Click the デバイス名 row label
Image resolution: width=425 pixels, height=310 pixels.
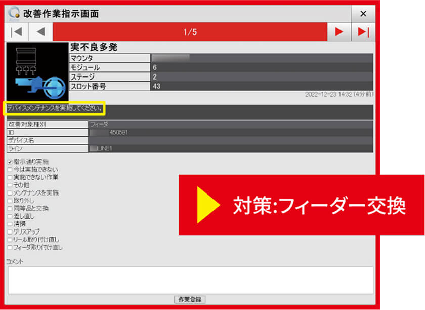(x=47, y=141)
